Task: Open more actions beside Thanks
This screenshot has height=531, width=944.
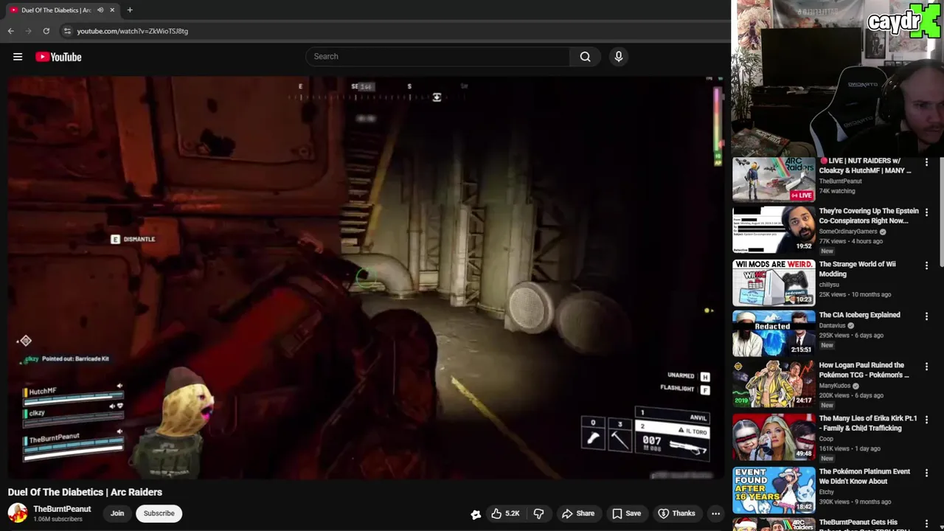Action: 715,513
